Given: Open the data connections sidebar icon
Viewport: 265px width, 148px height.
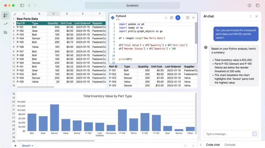Looking at the screenshot, I should coord(5,32).
